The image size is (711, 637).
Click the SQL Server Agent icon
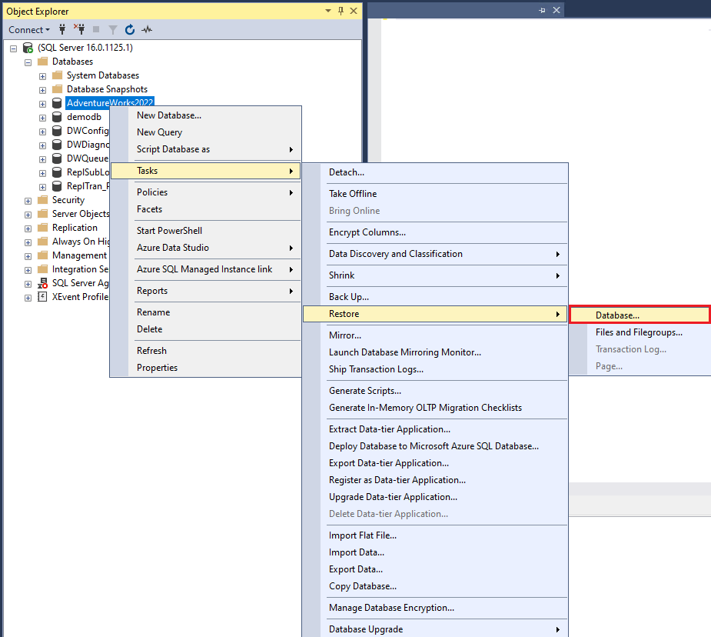coord(42,282)
